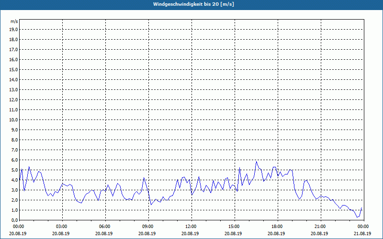
Task: Select the '15:00' time label
Action: click(x=234, y=227)
